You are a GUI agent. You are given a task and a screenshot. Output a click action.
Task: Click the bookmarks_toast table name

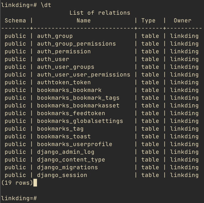64,137
